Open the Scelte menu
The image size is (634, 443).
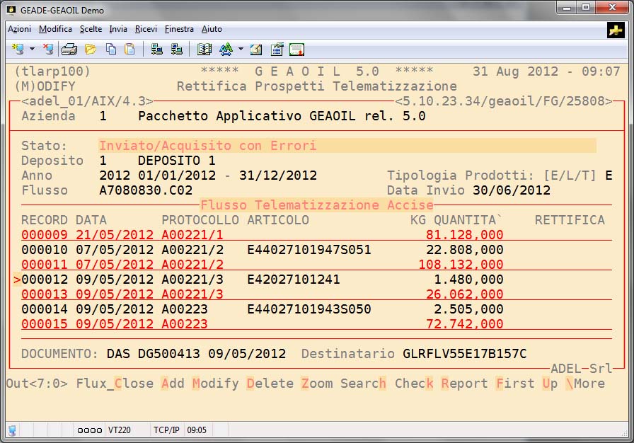click(x=91, y=29)
